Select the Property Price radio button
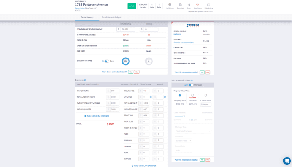Viewport: 292px width, 167px height. point(180,95)
